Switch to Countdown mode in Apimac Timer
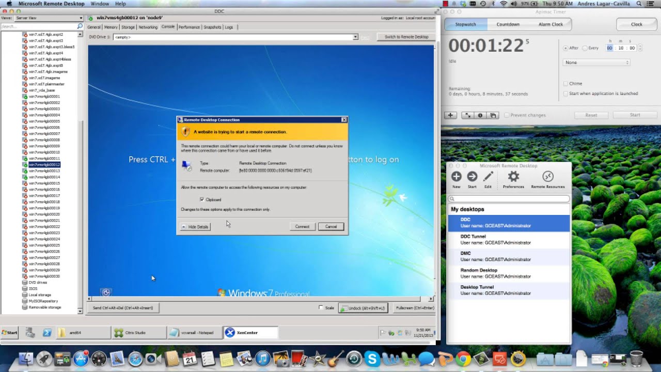This screenshot has width=661, height=372. coord(508,24)
